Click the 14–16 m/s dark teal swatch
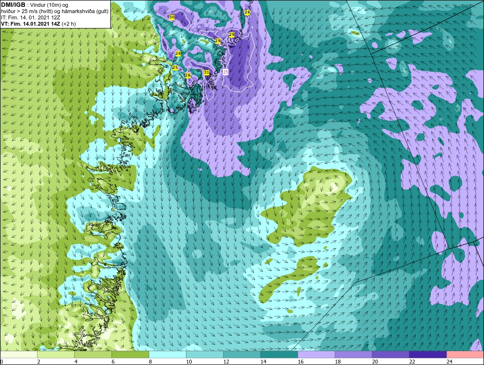 [279, 354]
